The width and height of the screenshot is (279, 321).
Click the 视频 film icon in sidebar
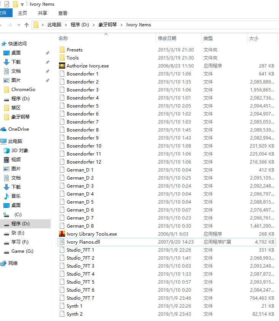tap(6, 159)
